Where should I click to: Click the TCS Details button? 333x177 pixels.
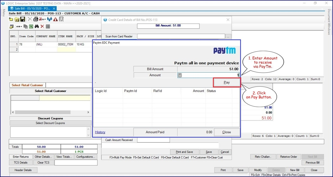[21, 162]
